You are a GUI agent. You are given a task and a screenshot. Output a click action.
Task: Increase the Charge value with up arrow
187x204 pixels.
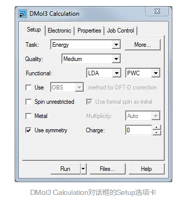[157, 127]
